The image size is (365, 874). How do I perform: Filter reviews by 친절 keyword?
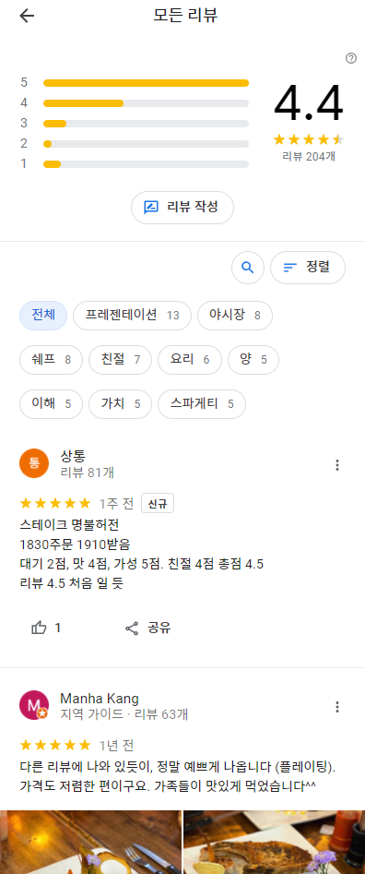(120, 360)
